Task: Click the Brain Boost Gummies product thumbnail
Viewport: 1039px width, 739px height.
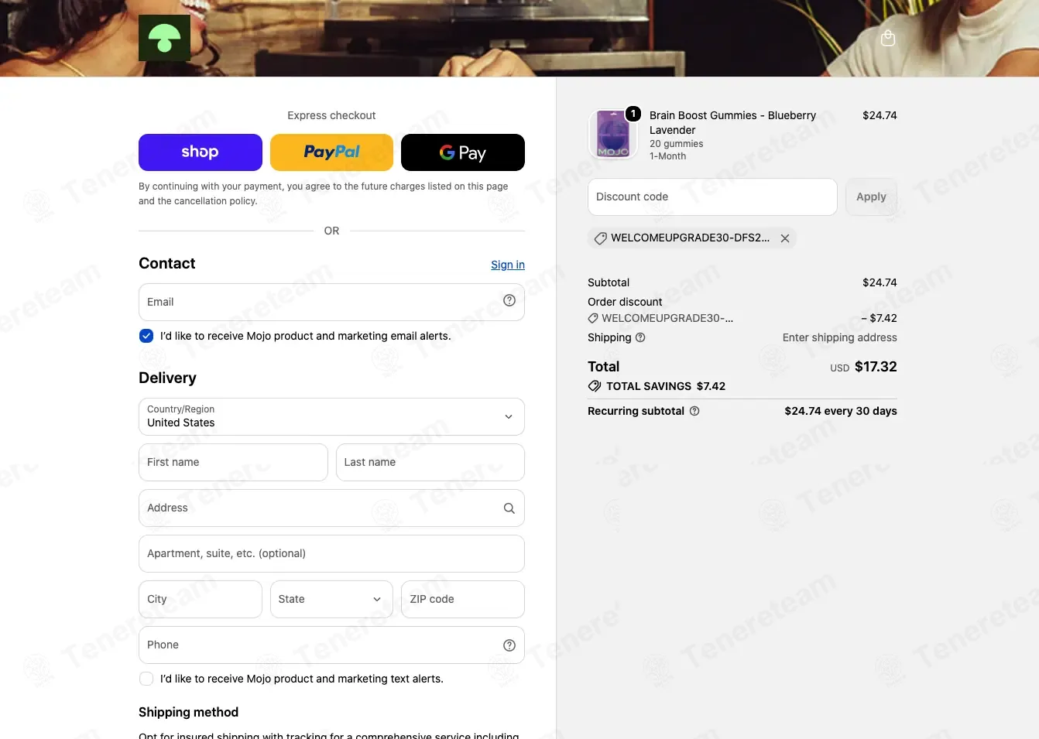Action: [613, 134]
